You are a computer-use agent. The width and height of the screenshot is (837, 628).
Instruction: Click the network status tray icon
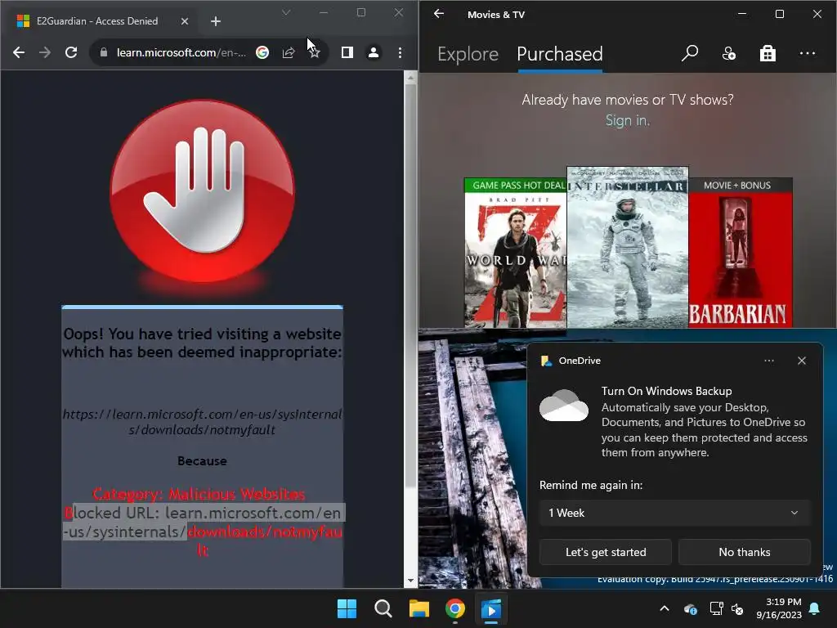coord(716,608)
